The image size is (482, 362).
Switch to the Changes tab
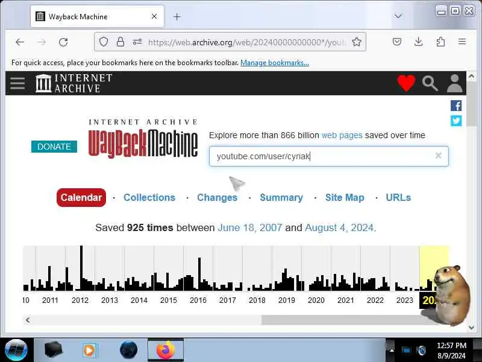[217, 197]
